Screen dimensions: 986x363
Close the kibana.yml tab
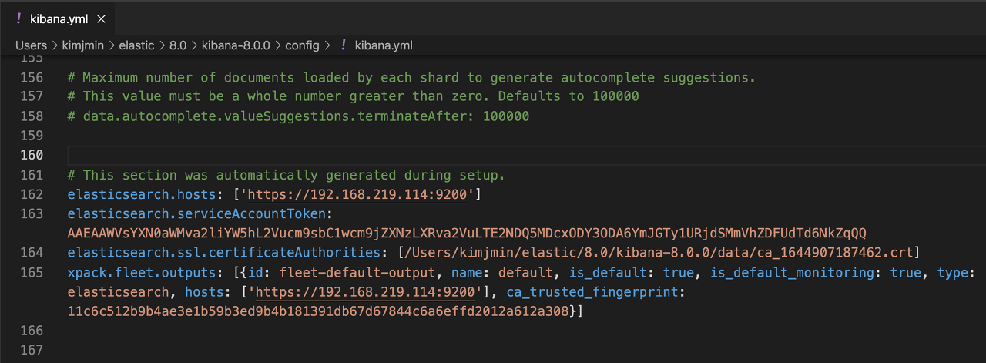pyautogui.click(x=102, y=18)
